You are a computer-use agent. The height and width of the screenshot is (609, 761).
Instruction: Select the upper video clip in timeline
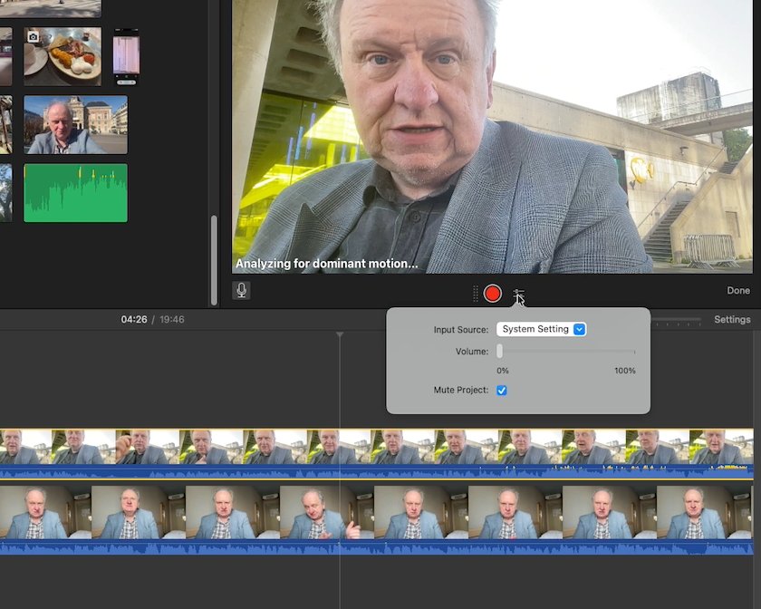point(377,454)
